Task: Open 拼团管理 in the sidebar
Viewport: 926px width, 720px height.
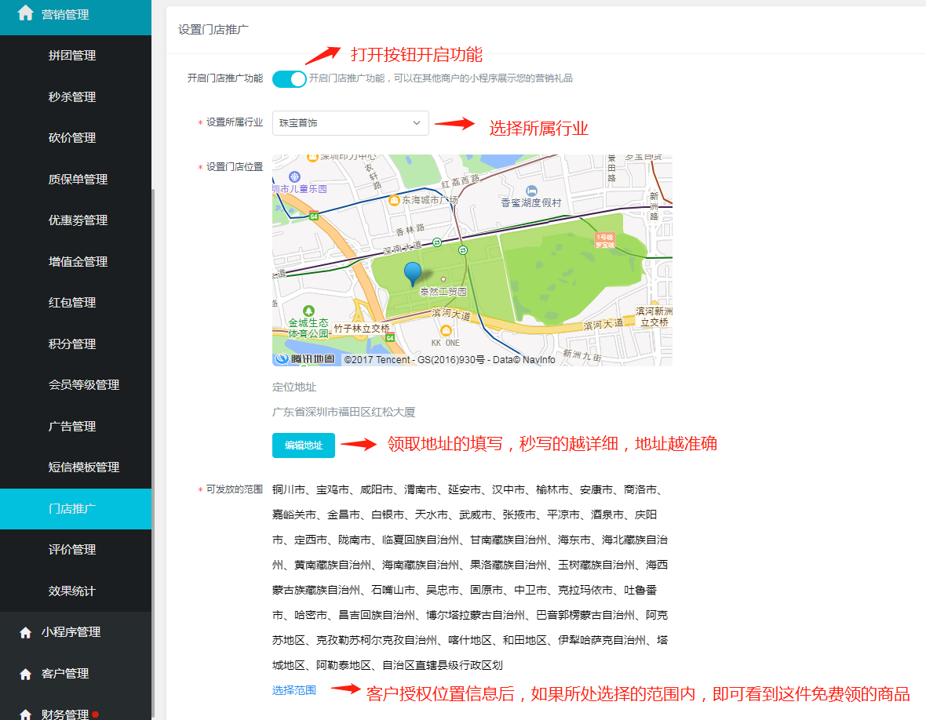Action: [x=72, y=56]
